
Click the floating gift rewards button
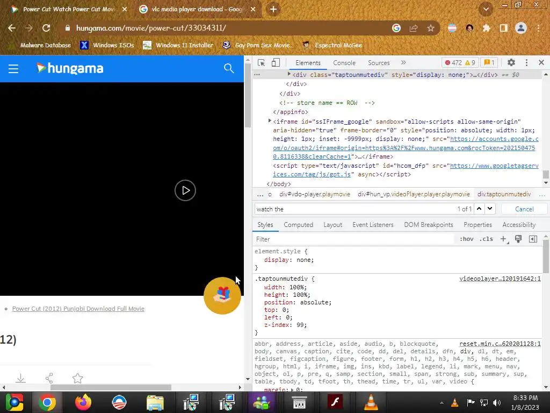tap(222, 295)
